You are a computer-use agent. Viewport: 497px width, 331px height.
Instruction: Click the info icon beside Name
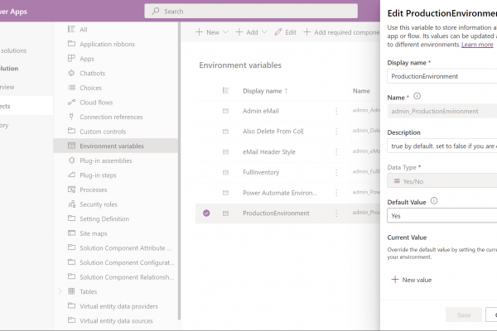pyautogui.click(x=417, y=96)
